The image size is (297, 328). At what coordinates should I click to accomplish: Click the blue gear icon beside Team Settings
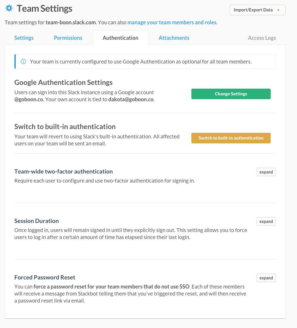click(x=9, y=8)
